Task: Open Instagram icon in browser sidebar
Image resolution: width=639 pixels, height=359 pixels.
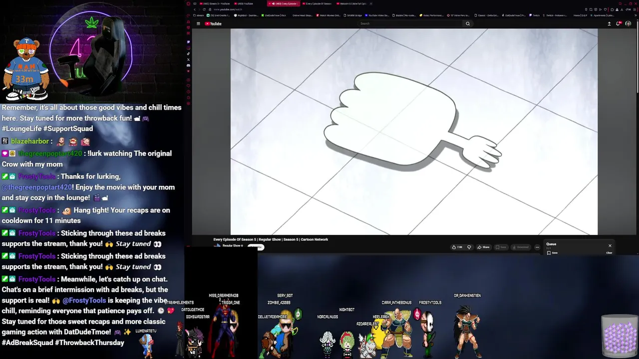Action: coord(188,47)
